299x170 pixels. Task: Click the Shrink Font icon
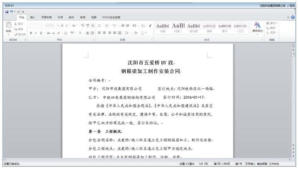(67, 26)
